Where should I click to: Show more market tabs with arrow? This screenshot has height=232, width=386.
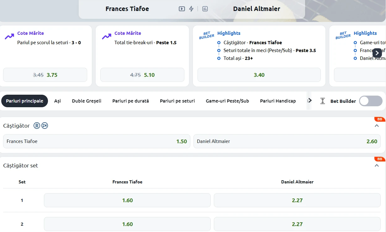(x=309, y=101)
